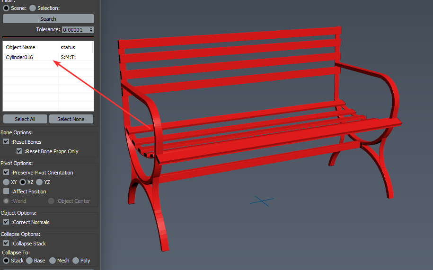433x270 pixels.
Task: Choose the XY pivot plane option
Action: coord(6,182)
